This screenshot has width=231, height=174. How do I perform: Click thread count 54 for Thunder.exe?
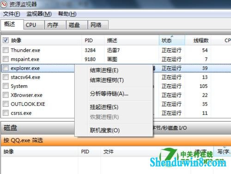point(205,50)
